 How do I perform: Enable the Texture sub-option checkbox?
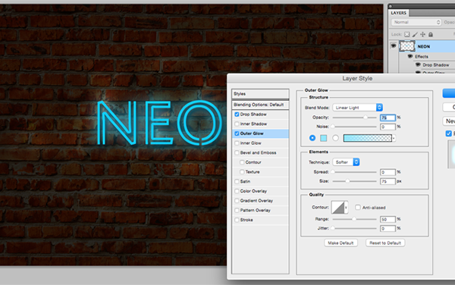(242, 171)
